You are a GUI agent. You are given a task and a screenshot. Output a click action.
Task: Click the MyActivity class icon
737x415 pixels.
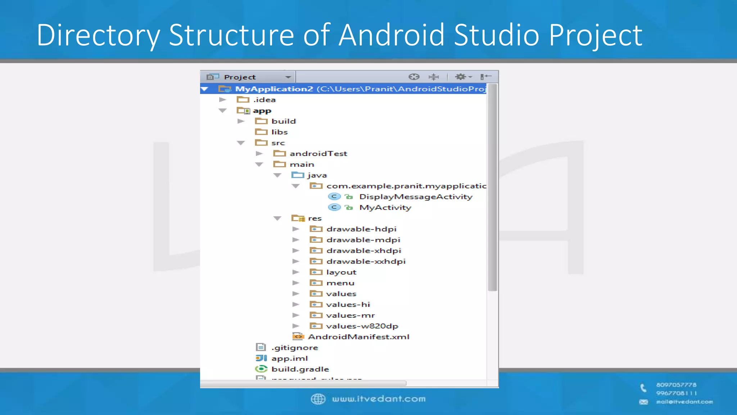(x=334, y=207)
